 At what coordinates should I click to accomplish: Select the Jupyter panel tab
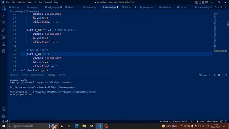point(62,75)
